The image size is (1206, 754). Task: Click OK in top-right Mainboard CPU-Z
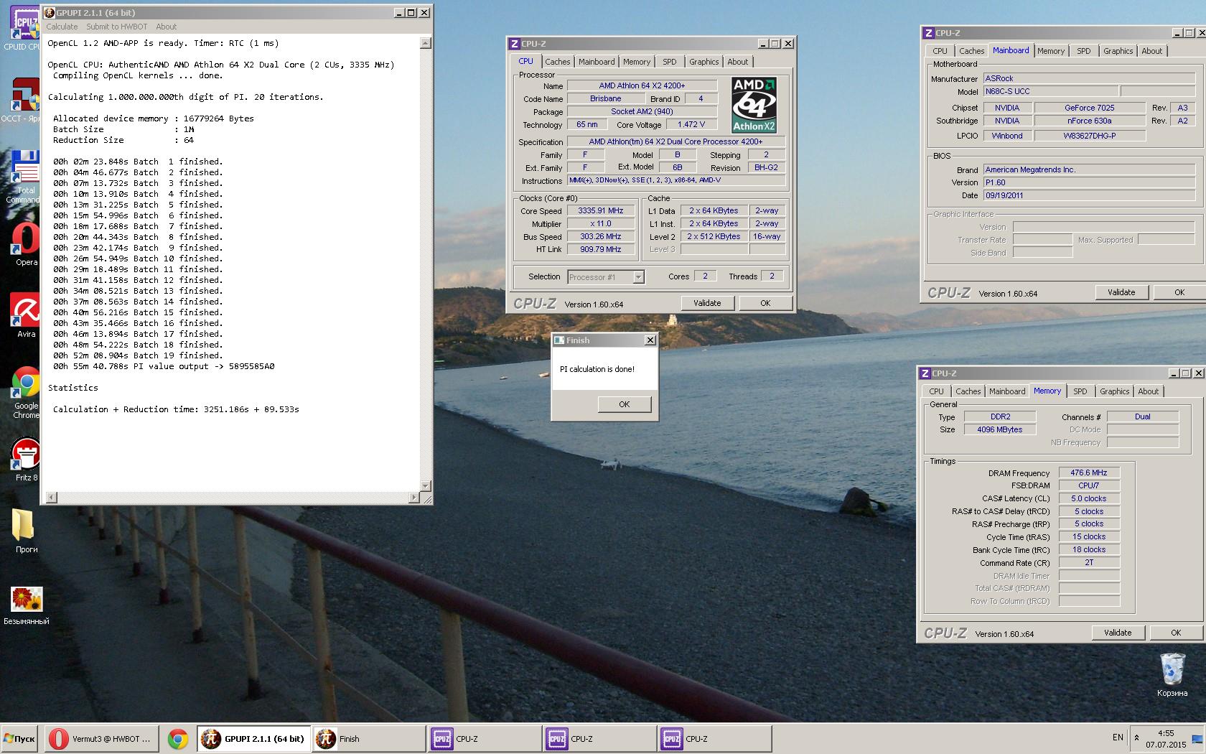[x=1179, y=292]
